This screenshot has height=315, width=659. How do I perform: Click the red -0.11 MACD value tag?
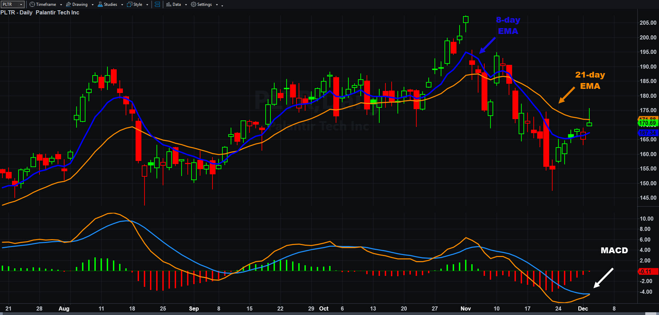click(x=647, y=271)
